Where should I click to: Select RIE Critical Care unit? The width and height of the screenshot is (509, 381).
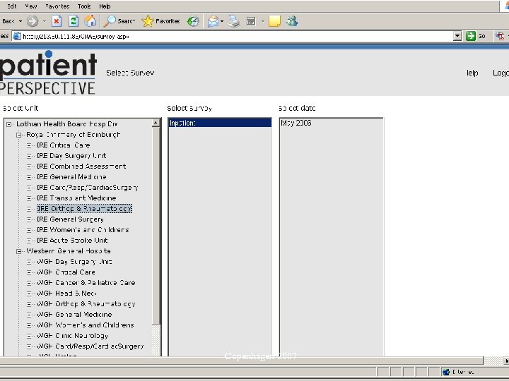[64, 145]
